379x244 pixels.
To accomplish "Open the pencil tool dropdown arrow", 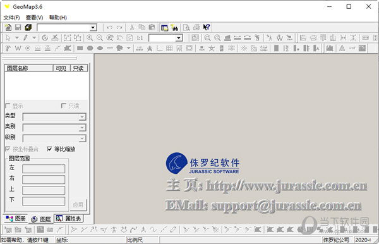I will 34,38.
